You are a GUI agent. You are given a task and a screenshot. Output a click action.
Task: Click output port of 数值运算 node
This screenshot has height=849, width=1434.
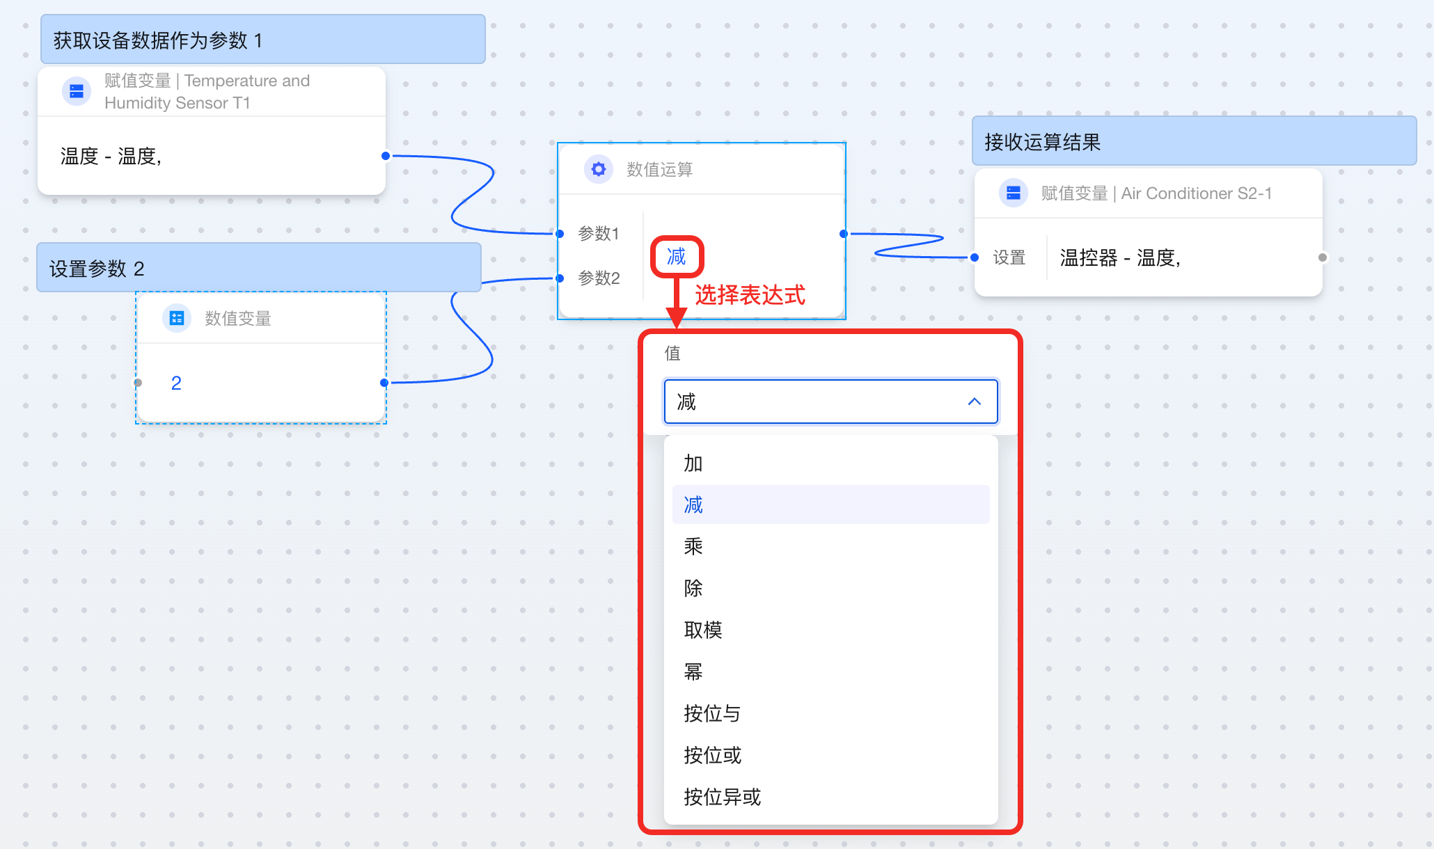pyautogui.click(x=844, y=234)
